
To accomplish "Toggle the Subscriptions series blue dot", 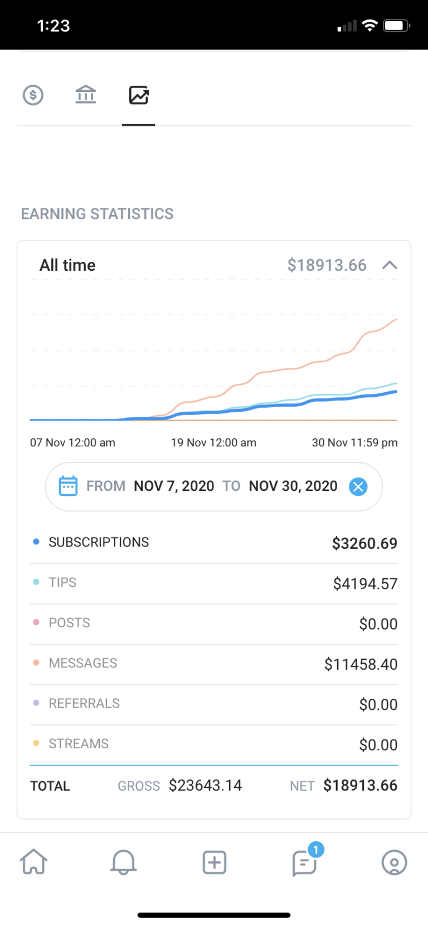I will tap(36, 542).
